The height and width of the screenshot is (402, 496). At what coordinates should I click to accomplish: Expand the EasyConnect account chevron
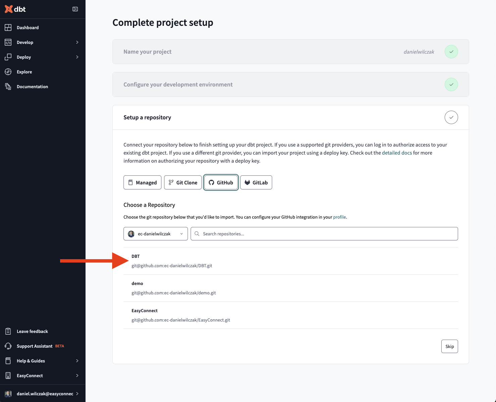click(77, 376)
